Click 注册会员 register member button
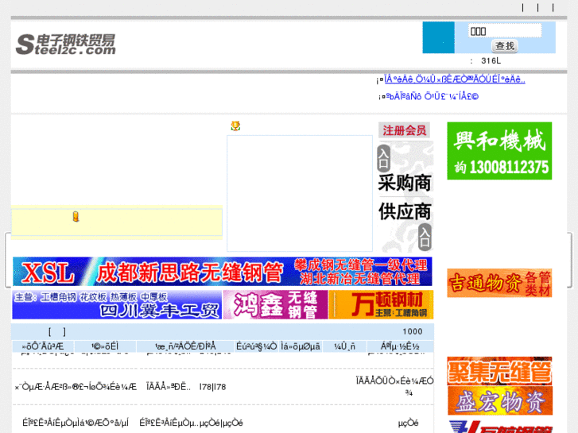Viewport: 578px width, 433px height. point(404,130)
